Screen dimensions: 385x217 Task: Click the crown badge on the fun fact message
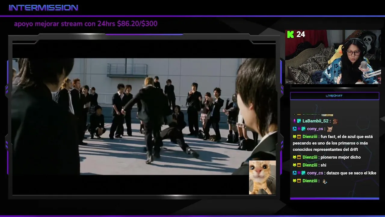tap(299, 137)
